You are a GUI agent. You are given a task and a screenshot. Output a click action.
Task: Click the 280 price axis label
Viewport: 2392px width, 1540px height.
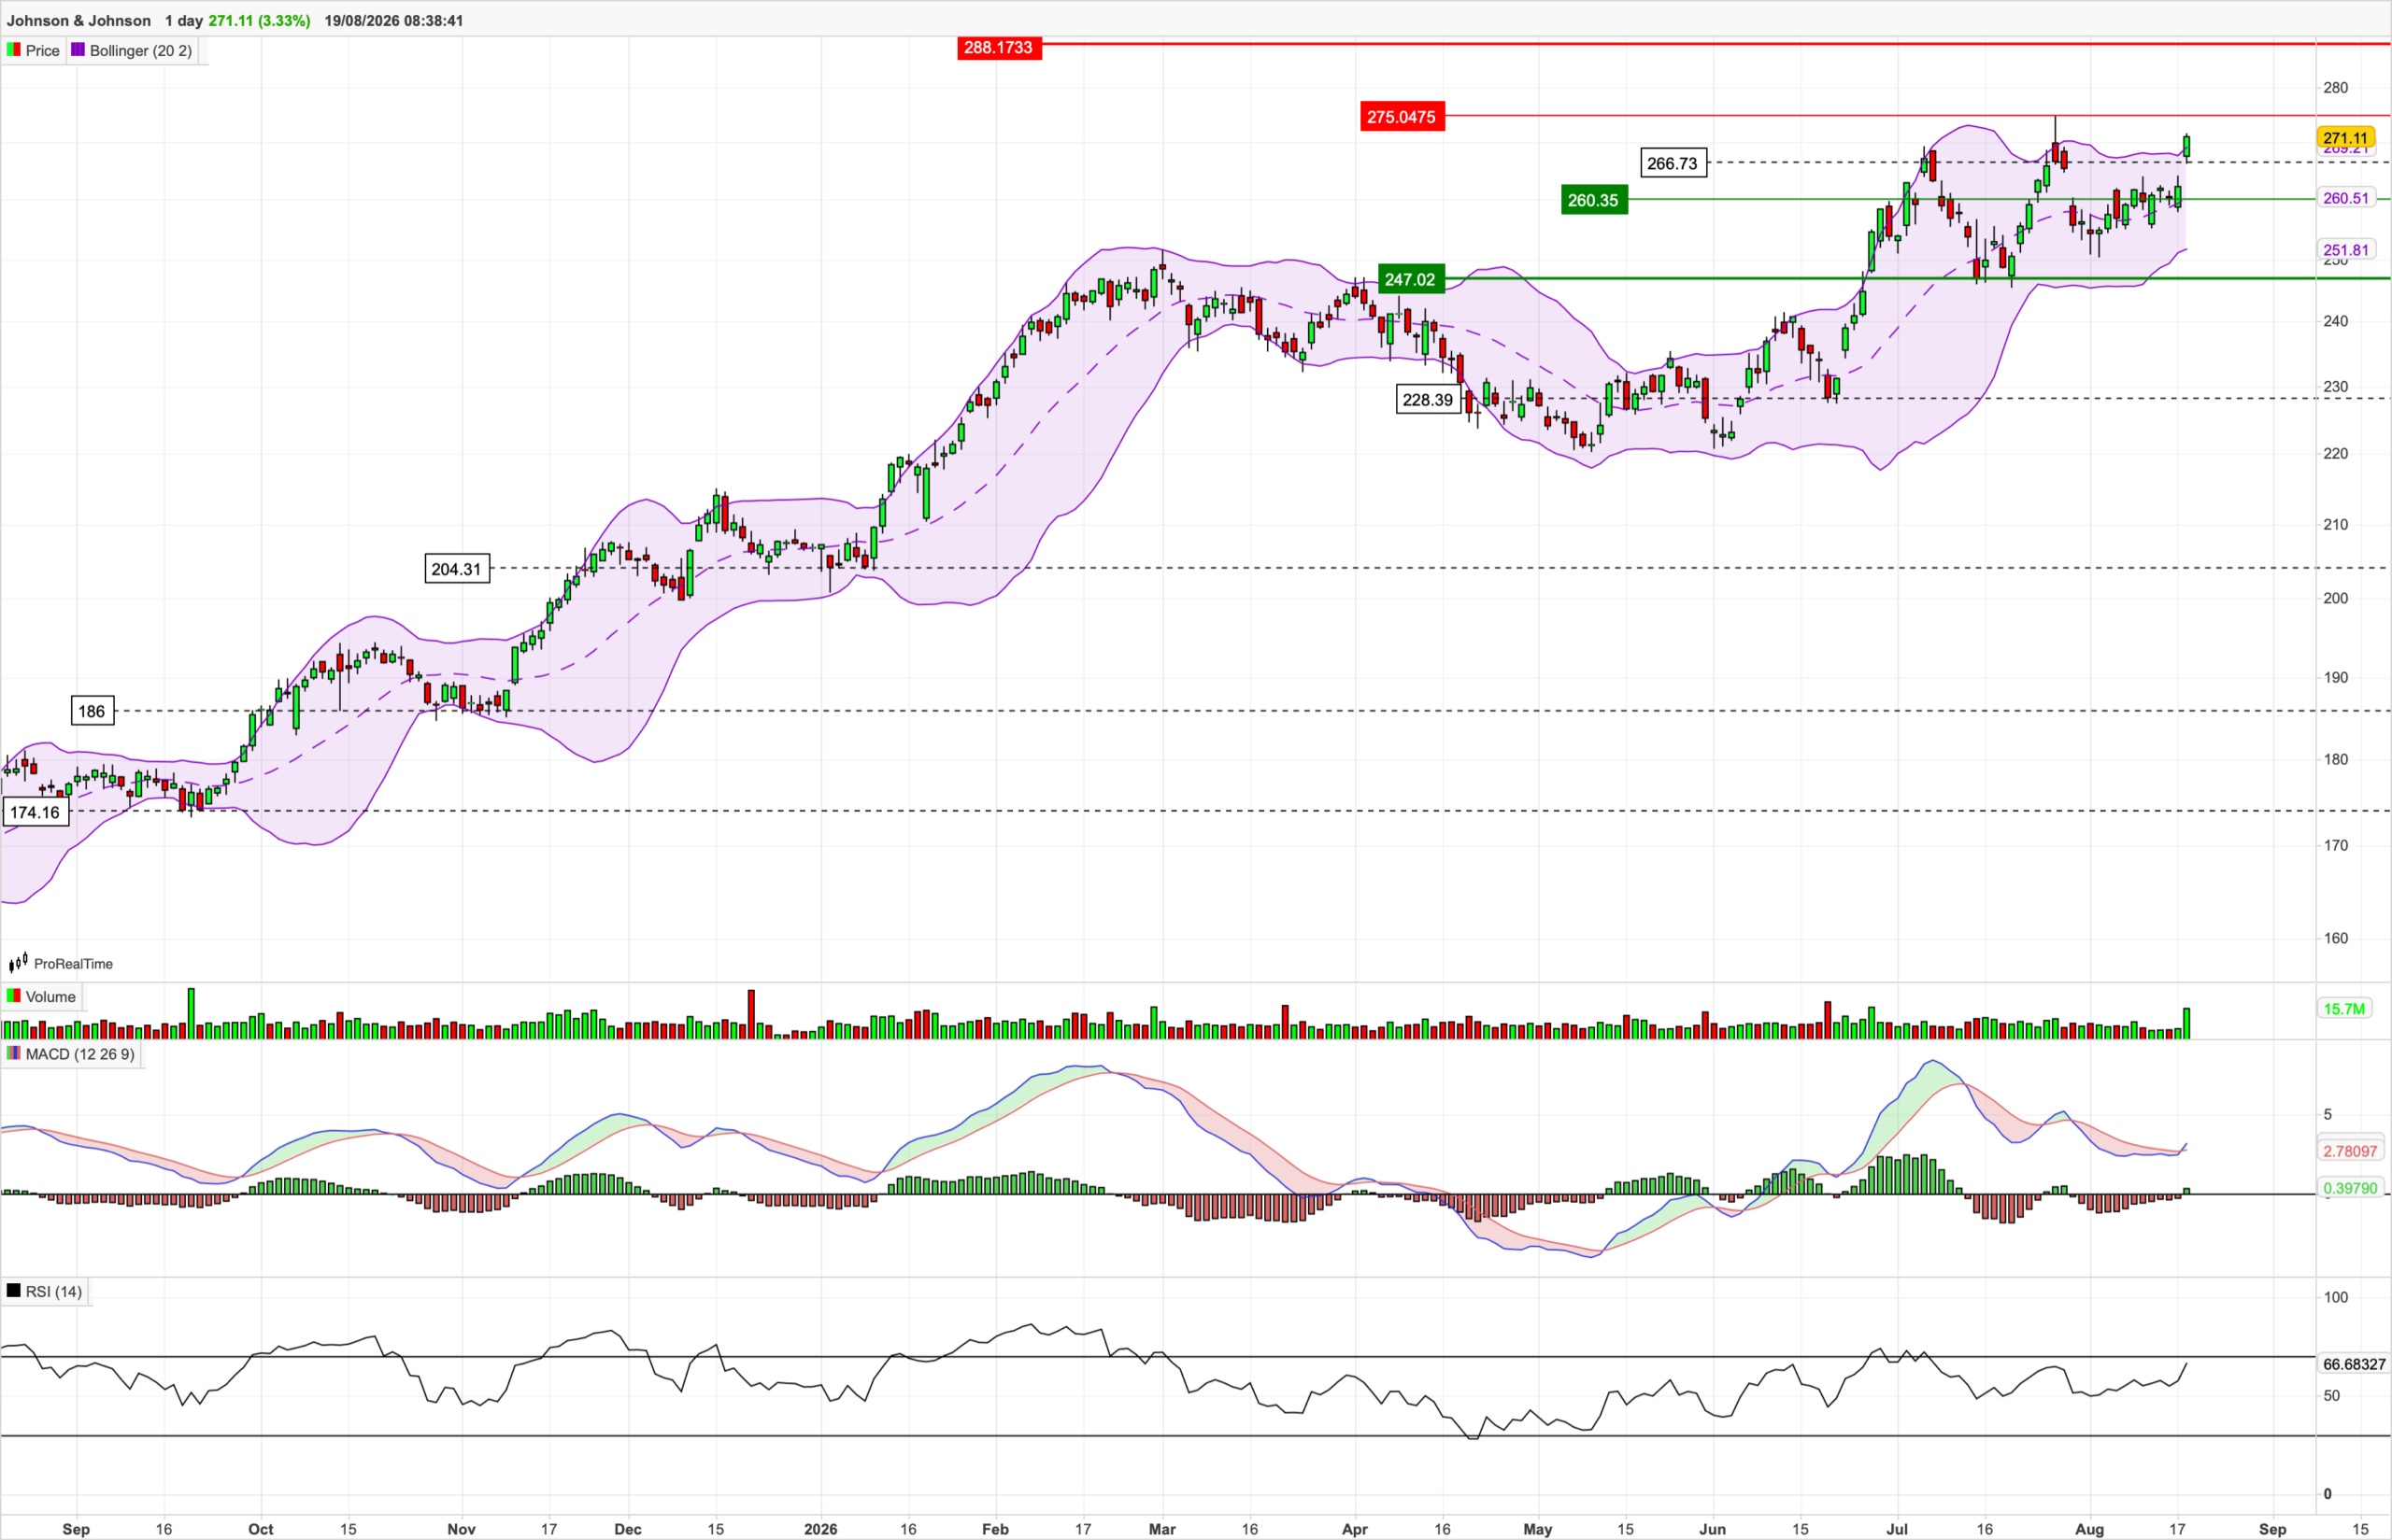coord(2336,88)
